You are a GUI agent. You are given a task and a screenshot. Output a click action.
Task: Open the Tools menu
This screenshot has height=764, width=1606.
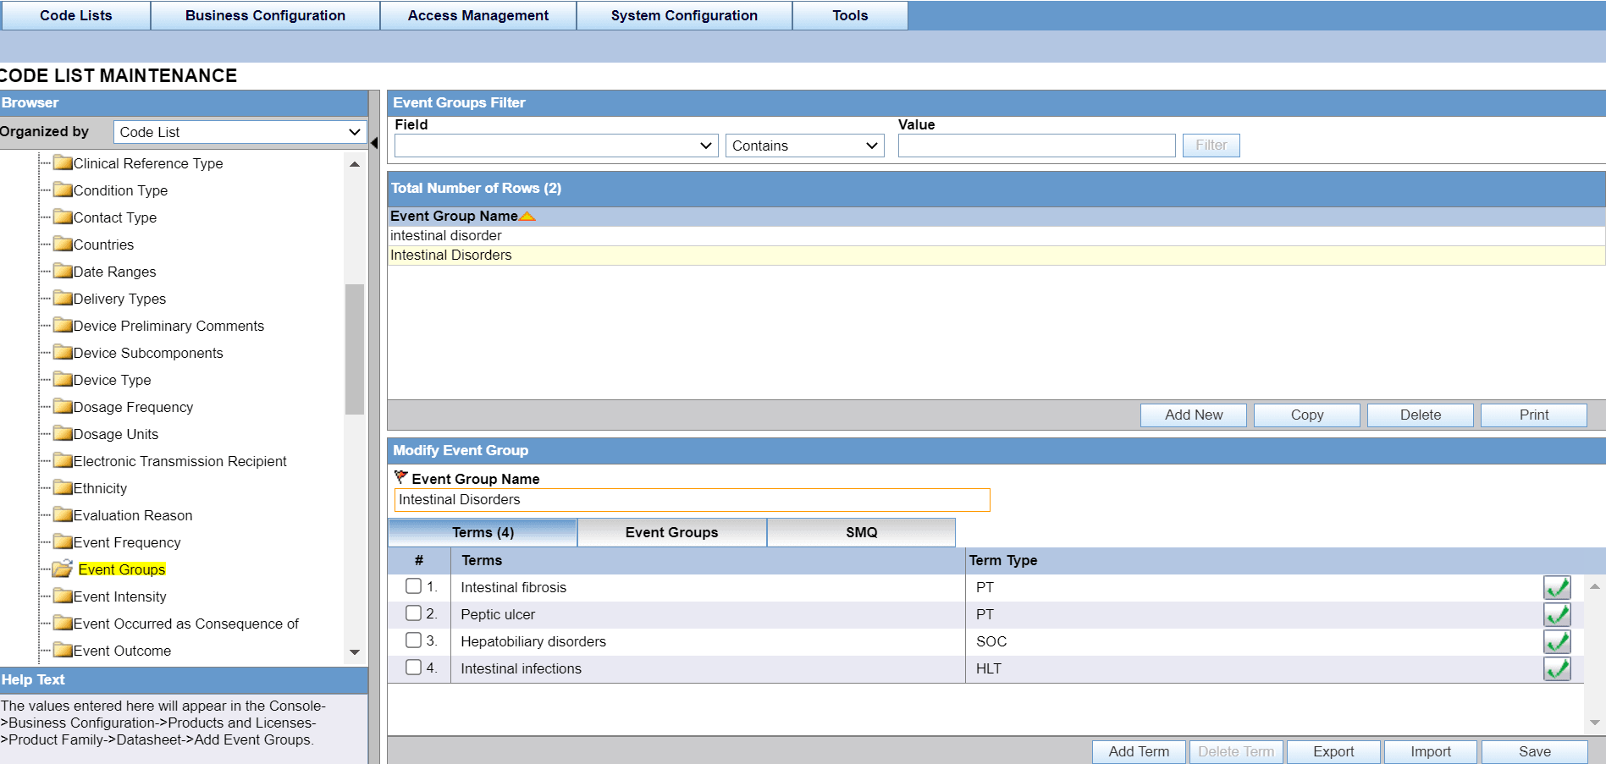click(849, 15)
